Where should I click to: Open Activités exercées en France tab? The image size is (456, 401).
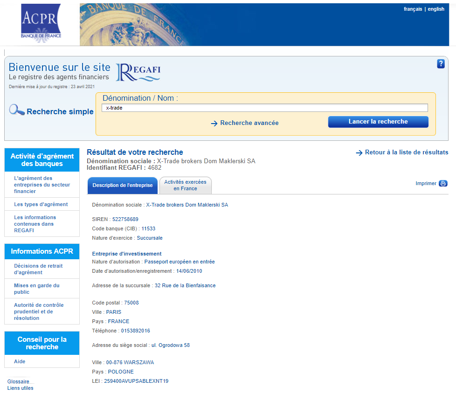(x=185, y=186)
